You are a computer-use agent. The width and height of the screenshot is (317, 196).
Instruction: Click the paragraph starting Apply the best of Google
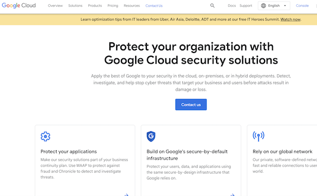click(x=191, y=83)
